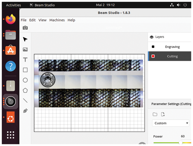
Task: Open parameter preset folder icon
Action: click(155, 114)
